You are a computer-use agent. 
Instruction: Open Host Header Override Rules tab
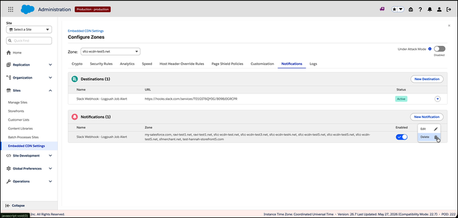pos(181,64)
